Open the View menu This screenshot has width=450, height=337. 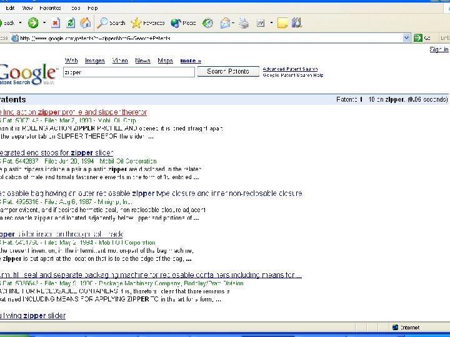(27, 8)
